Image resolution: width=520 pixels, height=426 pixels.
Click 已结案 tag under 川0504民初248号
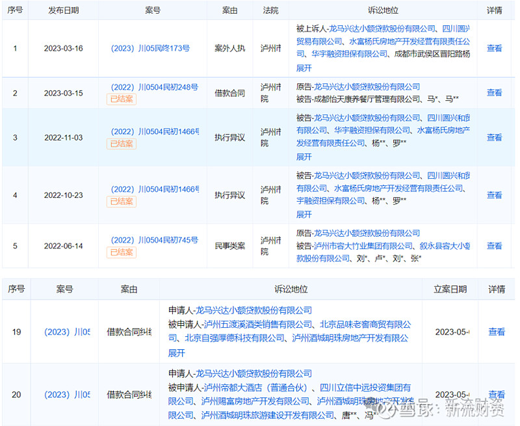click(x=122, y=100)
